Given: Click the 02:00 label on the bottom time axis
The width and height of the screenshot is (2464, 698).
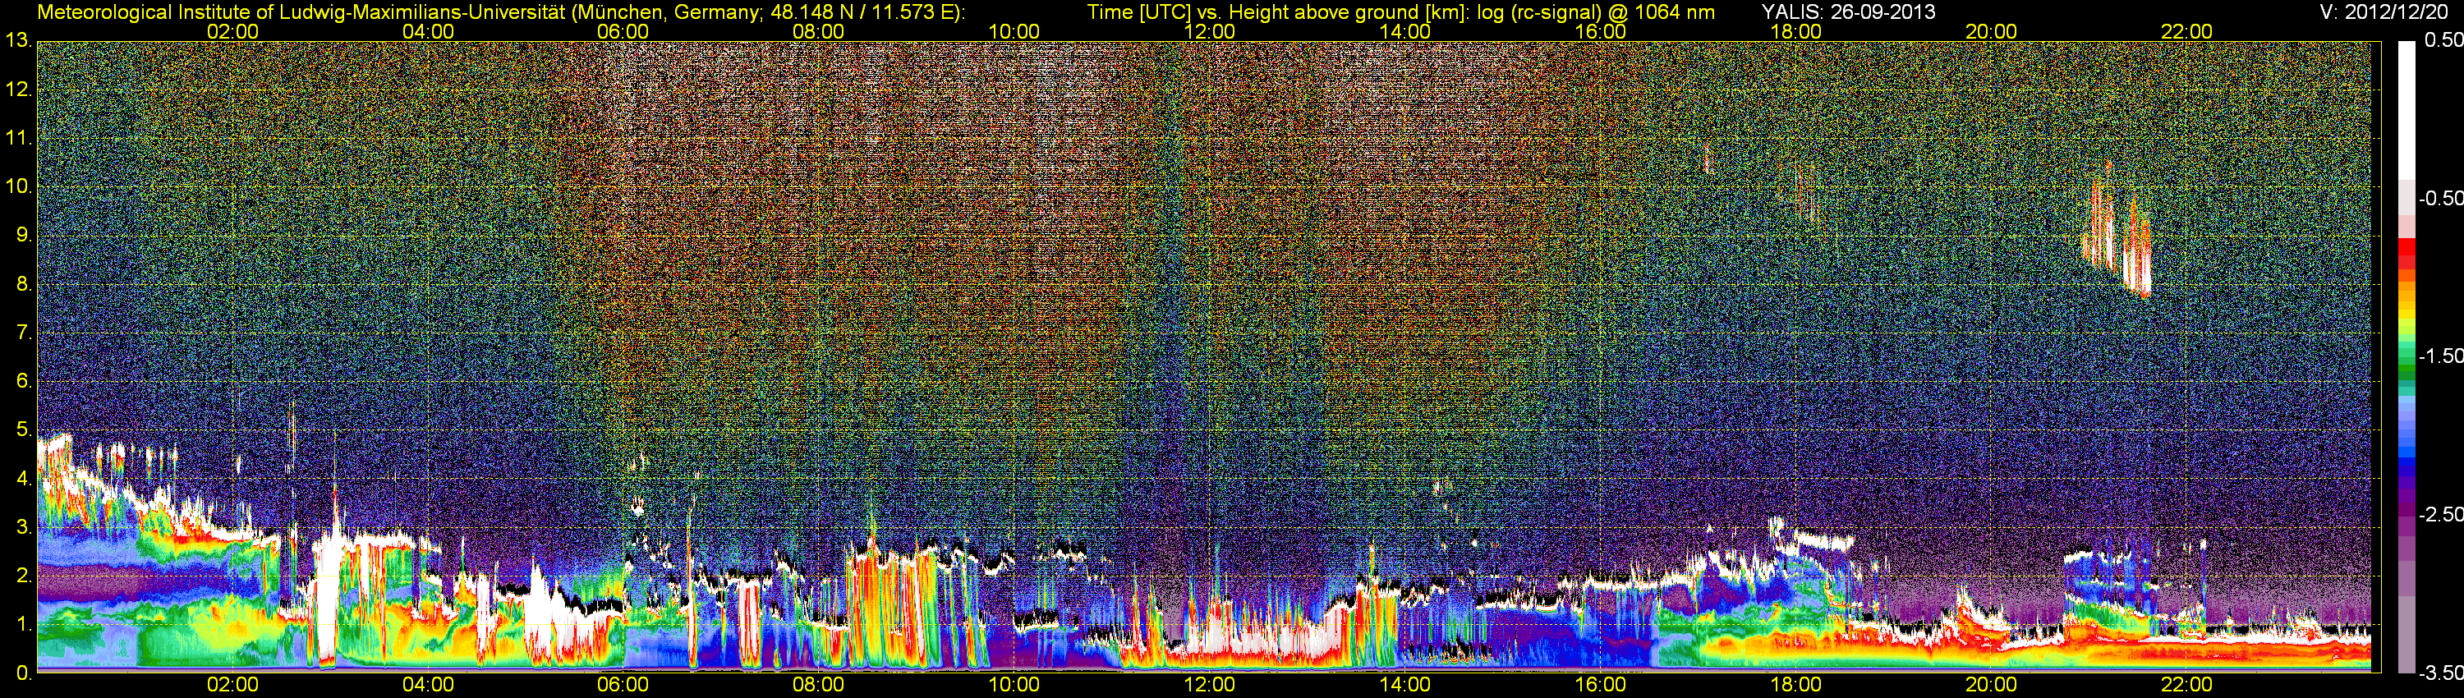Looking at the screenshot, I should tap(232, 685).
